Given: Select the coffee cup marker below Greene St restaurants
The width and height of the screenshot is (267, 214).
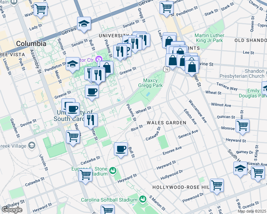Looking at the screenshot, I should tap(92, 92).
